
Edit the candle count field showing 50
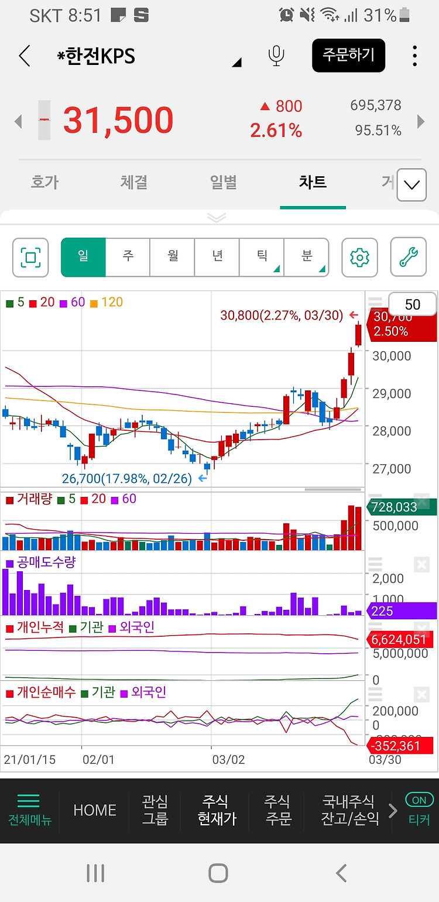(x=413, y=304)
